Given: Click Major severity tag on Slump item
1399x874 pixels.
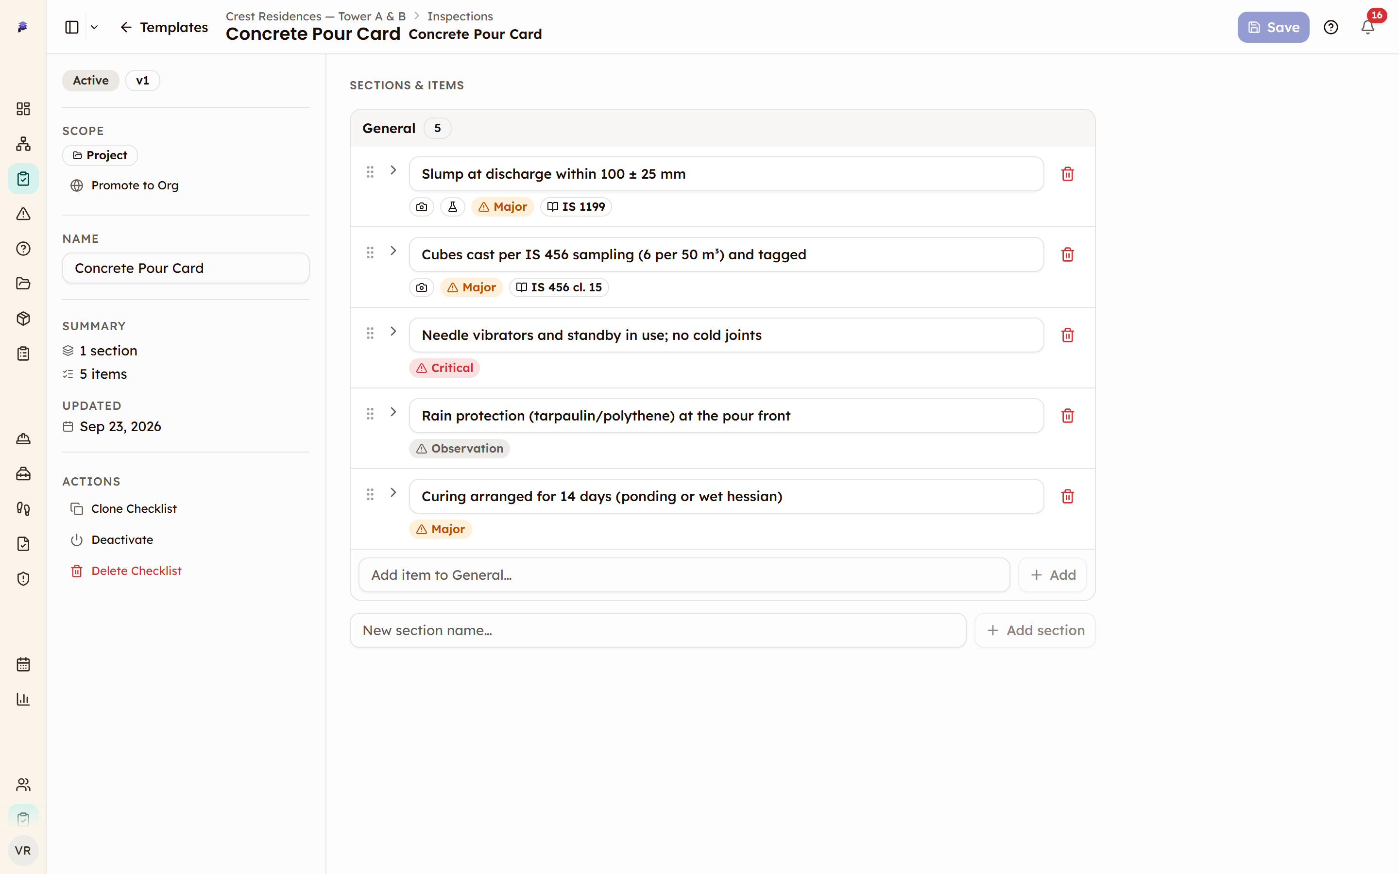Looking at the screenshot, I should pos(502,206).
